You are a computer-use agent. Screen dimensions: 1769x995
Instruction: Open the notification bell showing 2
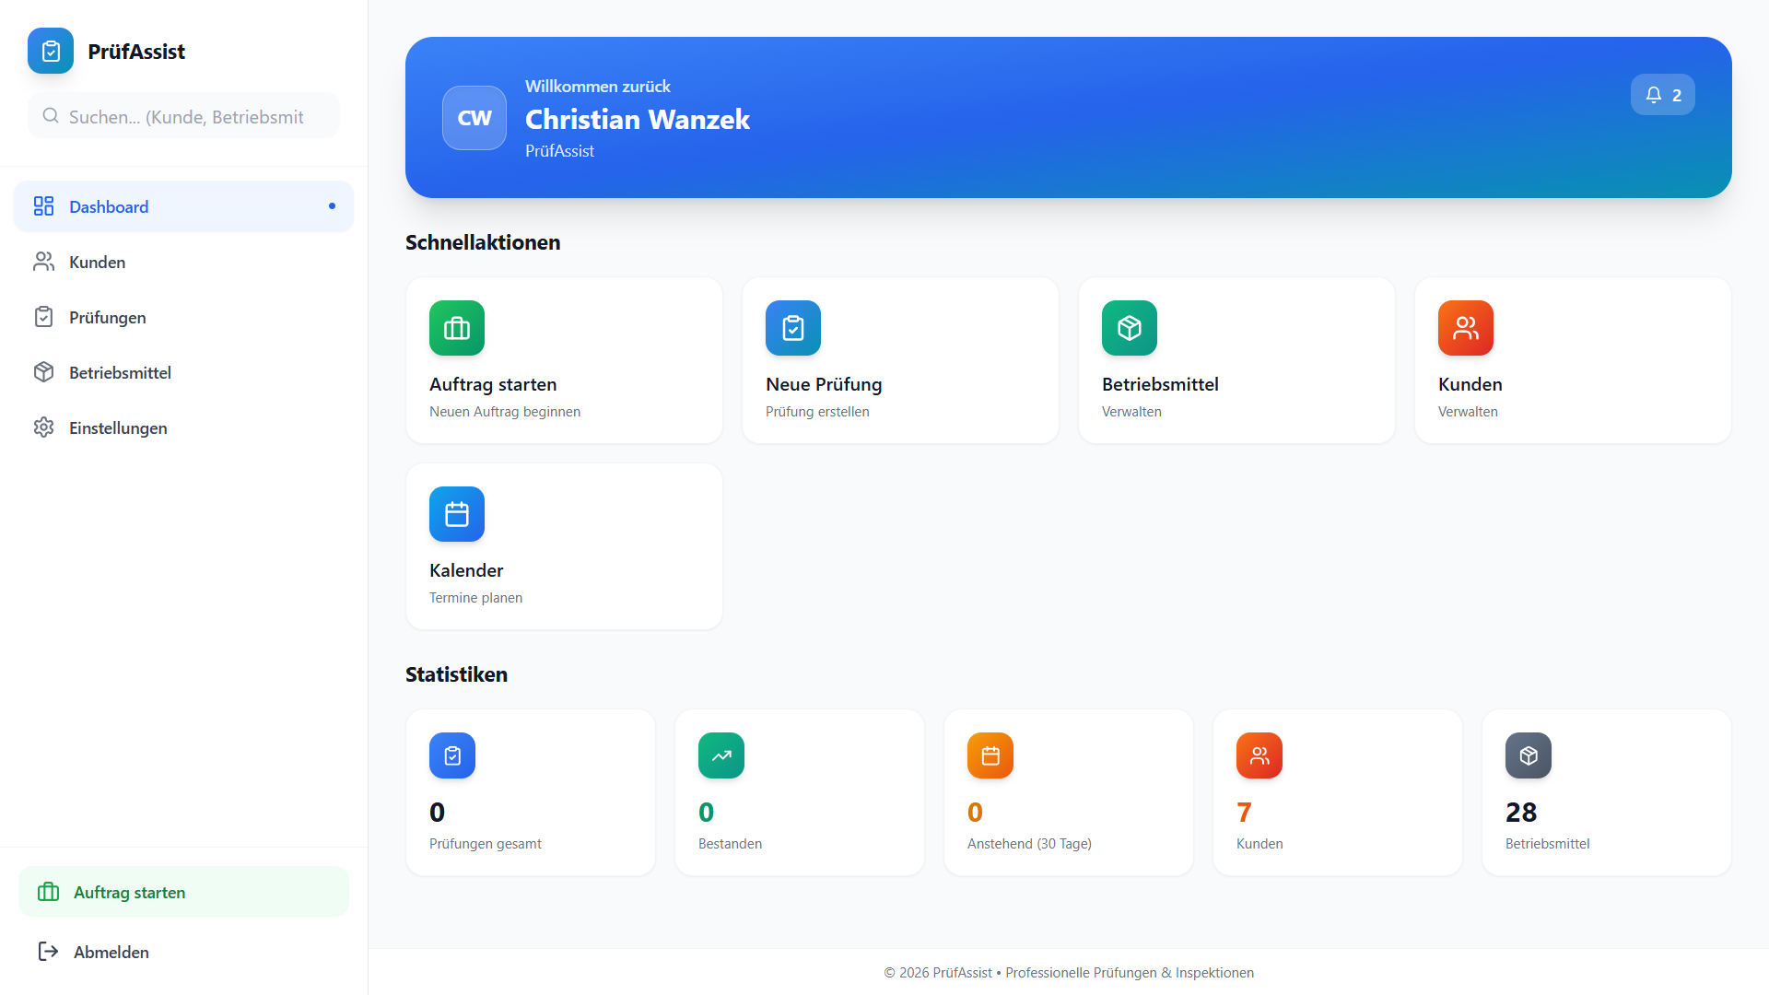[x=1662, y=94]
